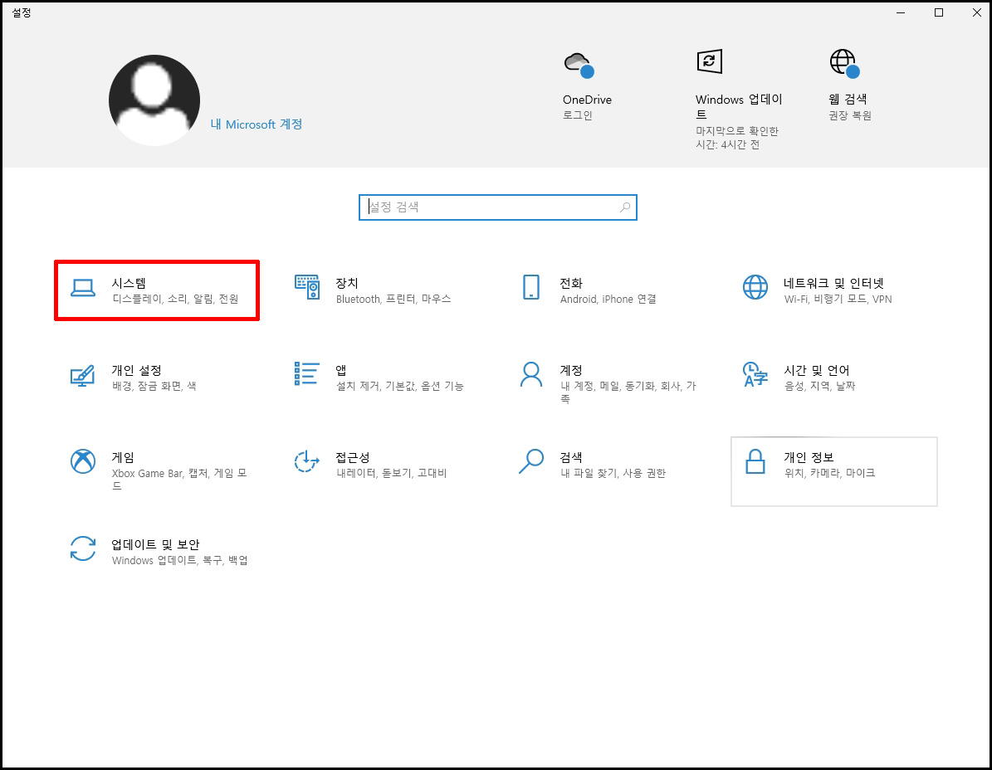Click 웹 검색 권장 복원 text

click(x=850, y=115)
